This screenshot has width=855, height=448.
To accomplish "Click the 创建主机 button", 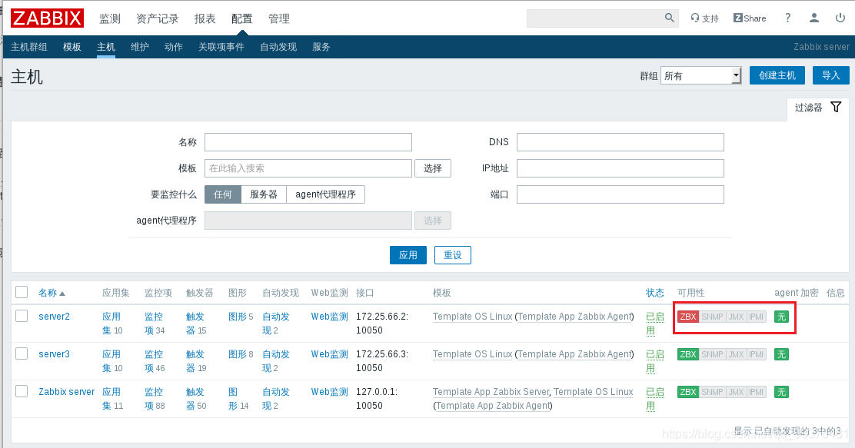I will (x=777, y=75).
